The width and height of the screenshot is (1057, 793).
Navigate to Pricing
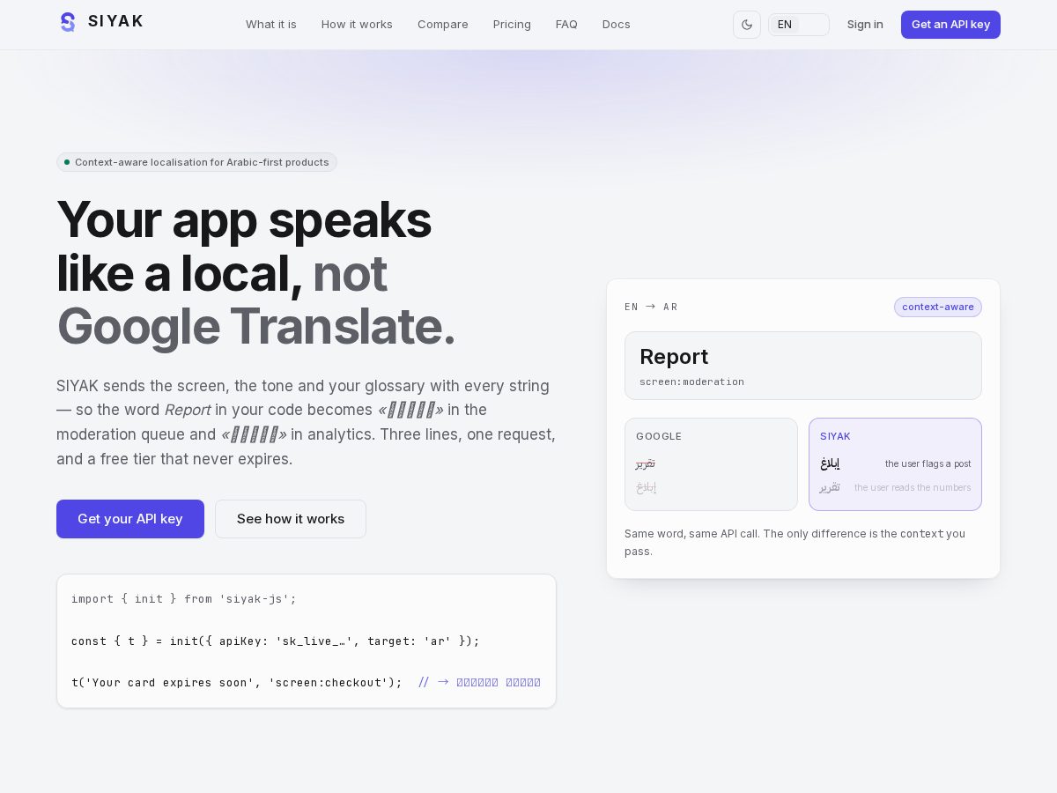(x=512, y=25)
